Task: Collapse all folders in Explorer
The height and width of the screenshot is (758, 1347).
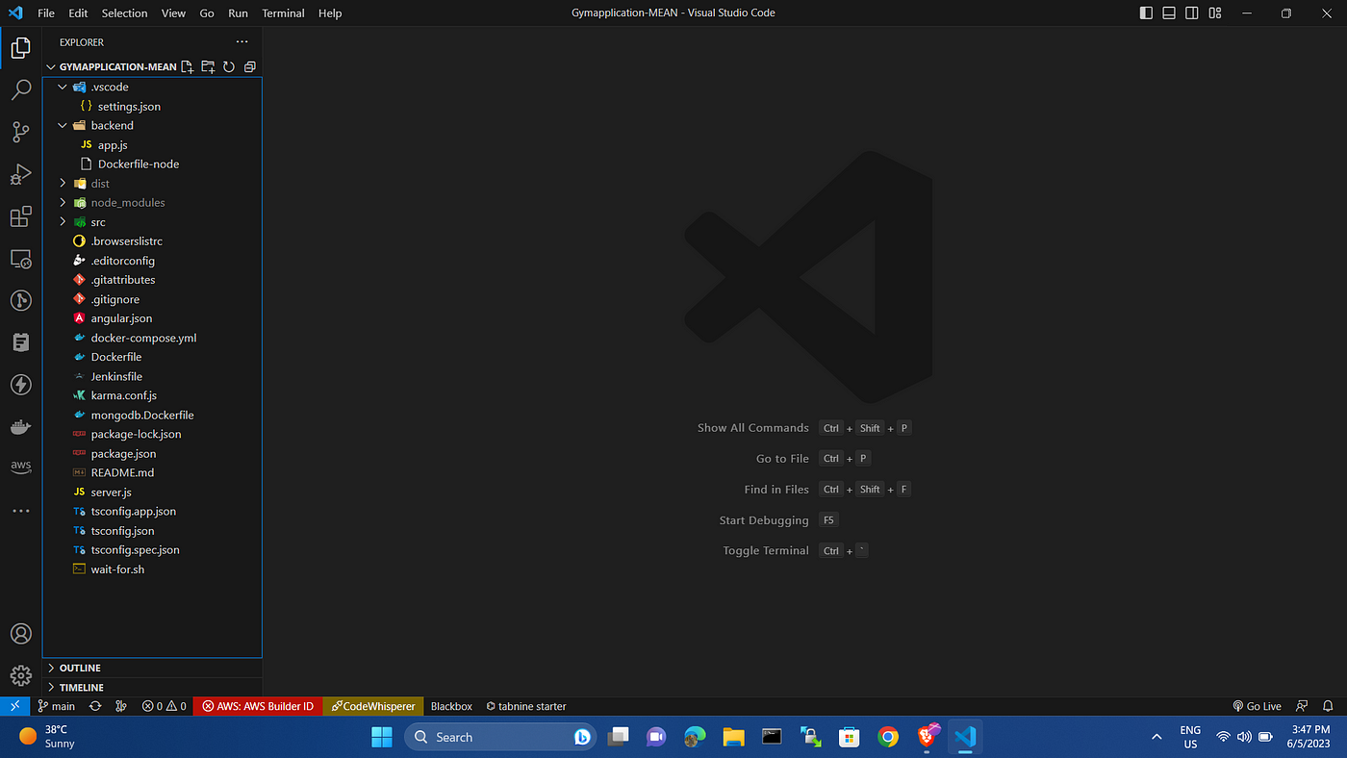Action: (x=250, y=67)
